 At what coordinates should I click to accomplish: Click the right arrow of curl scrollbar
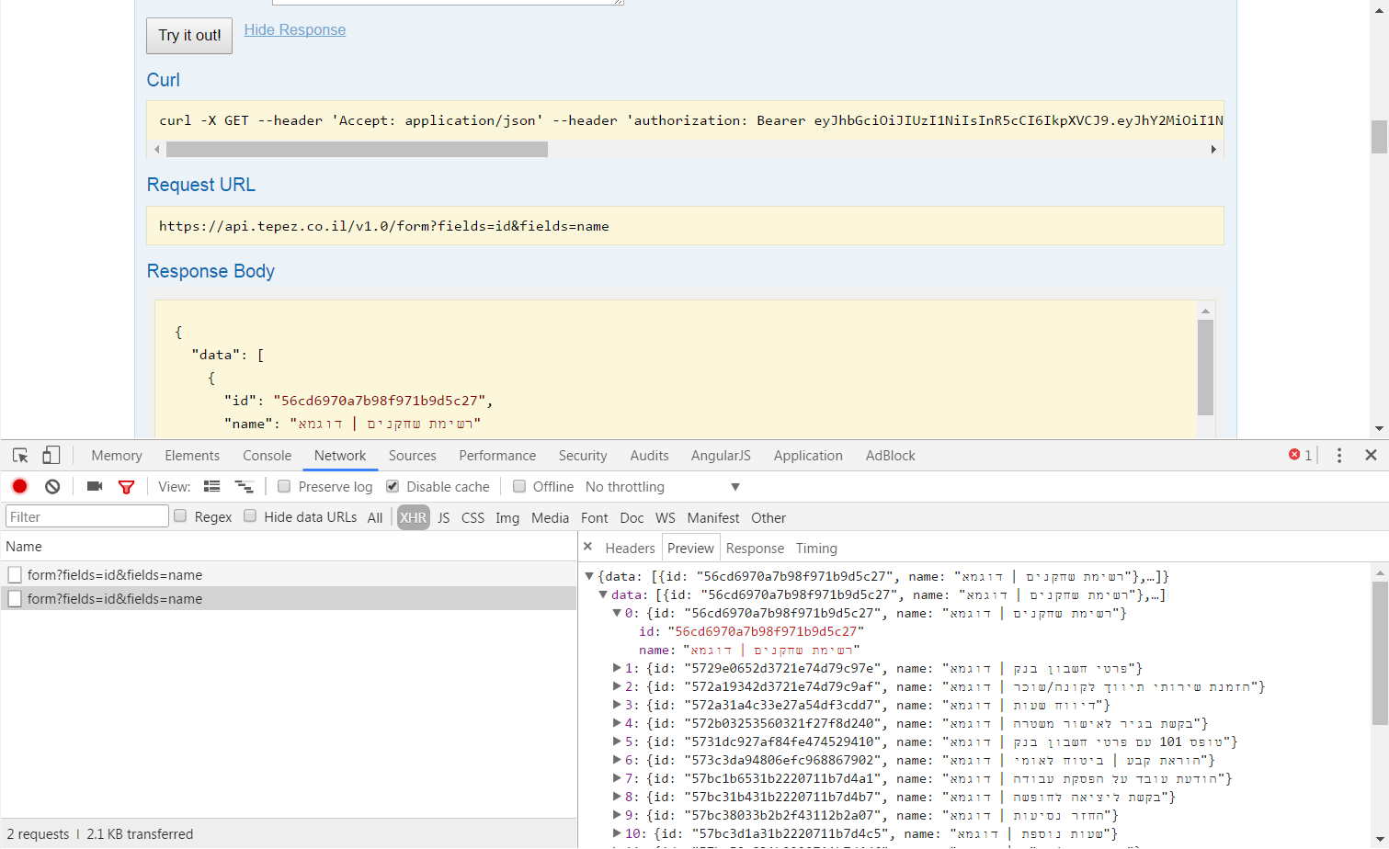tap(1213, 149)
